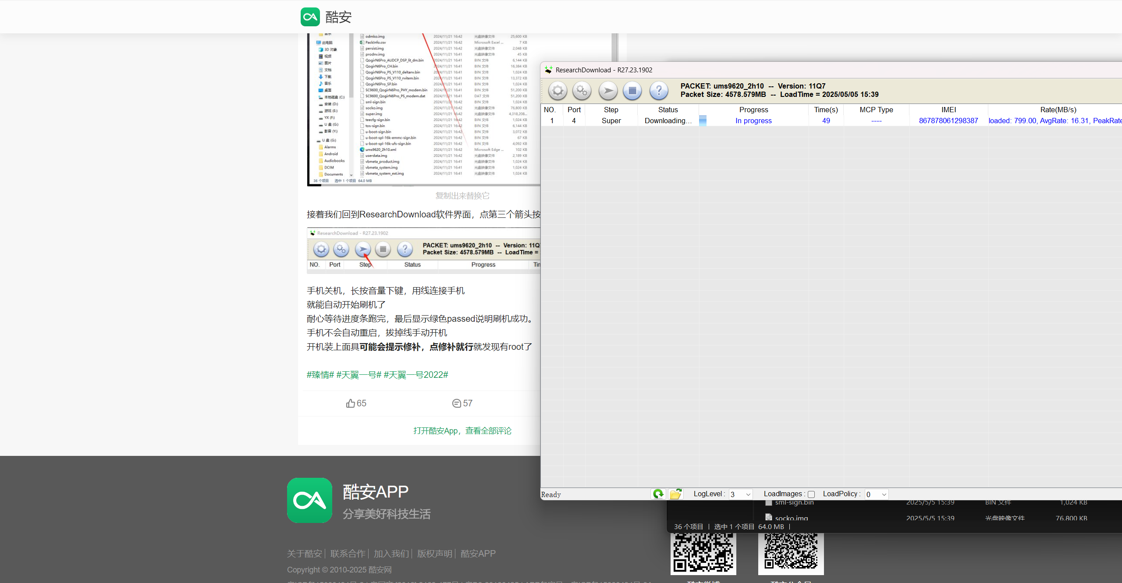Toggle the LoadImages checkbox
This screenshot has width=1122, height=583.
pyautogui.click(x=811, y=494)
